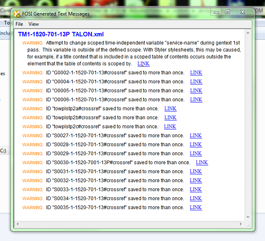The image size is (265, 241).
Task: Click horizontal scrollbar left arrow
Action: [18, 224]
